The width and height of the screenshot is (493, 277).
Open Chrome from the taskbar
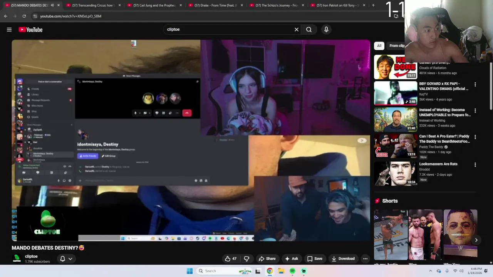[x=270, y=271]
